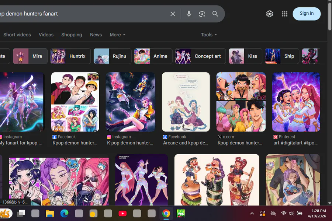
Task: Open Quick settings gear icon
Action: point(269,14)
